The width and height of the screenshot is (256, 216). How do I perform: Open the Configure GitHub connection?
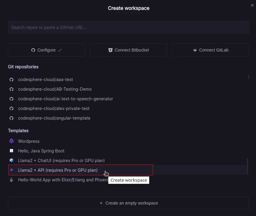point(46,50)
